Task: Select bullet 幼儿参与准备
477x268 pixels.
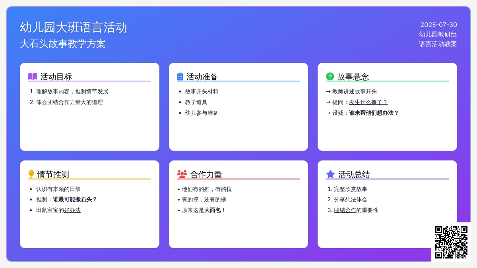Action: point(202,113)
